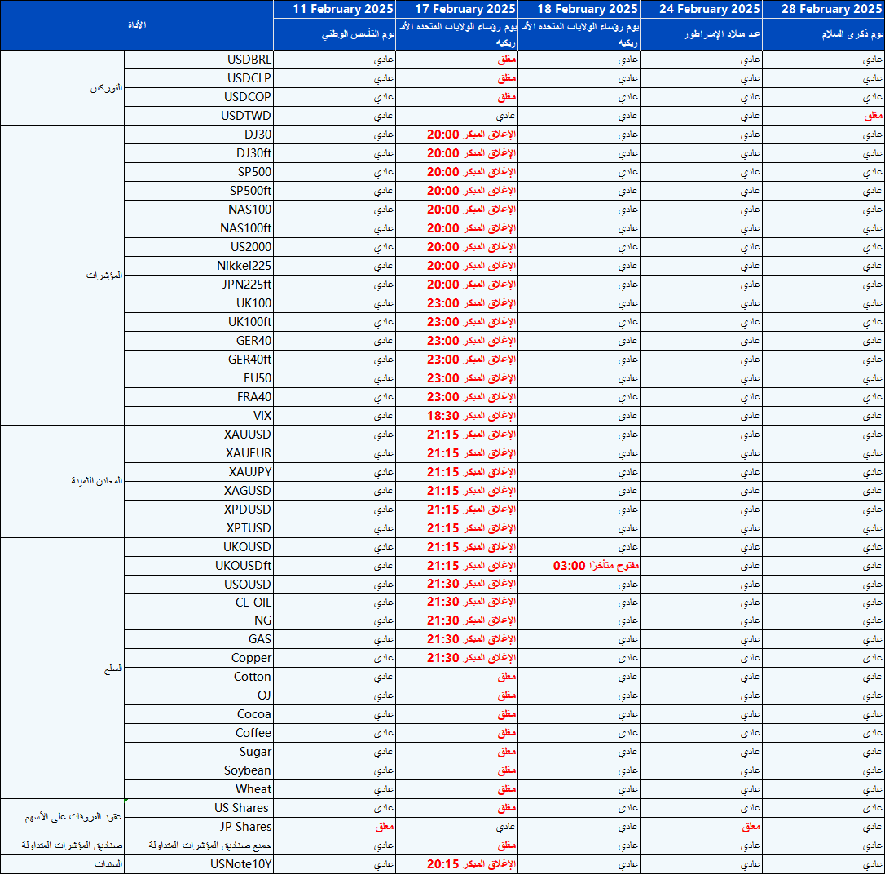The width and height of the screenshot is (885, 874).
Task: Click the 28 February 2025 header cell
Action: (x=823, y=9)
